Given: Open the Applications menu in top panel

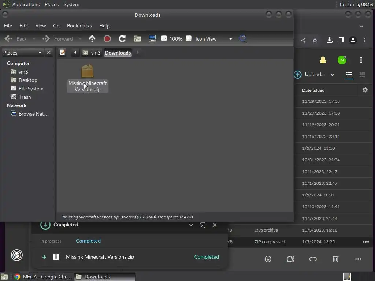Looking at the screenshot, I should (x=26, y=4).
